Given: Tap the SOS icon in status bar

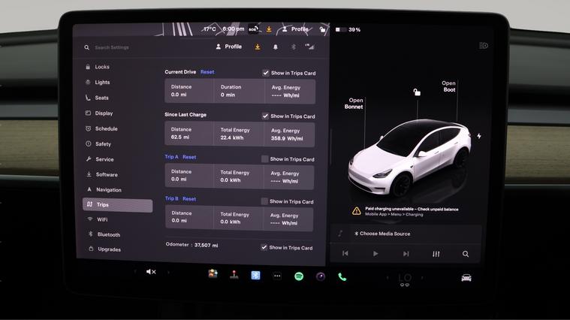Looking at the screenshot, I should click(253, 29).
